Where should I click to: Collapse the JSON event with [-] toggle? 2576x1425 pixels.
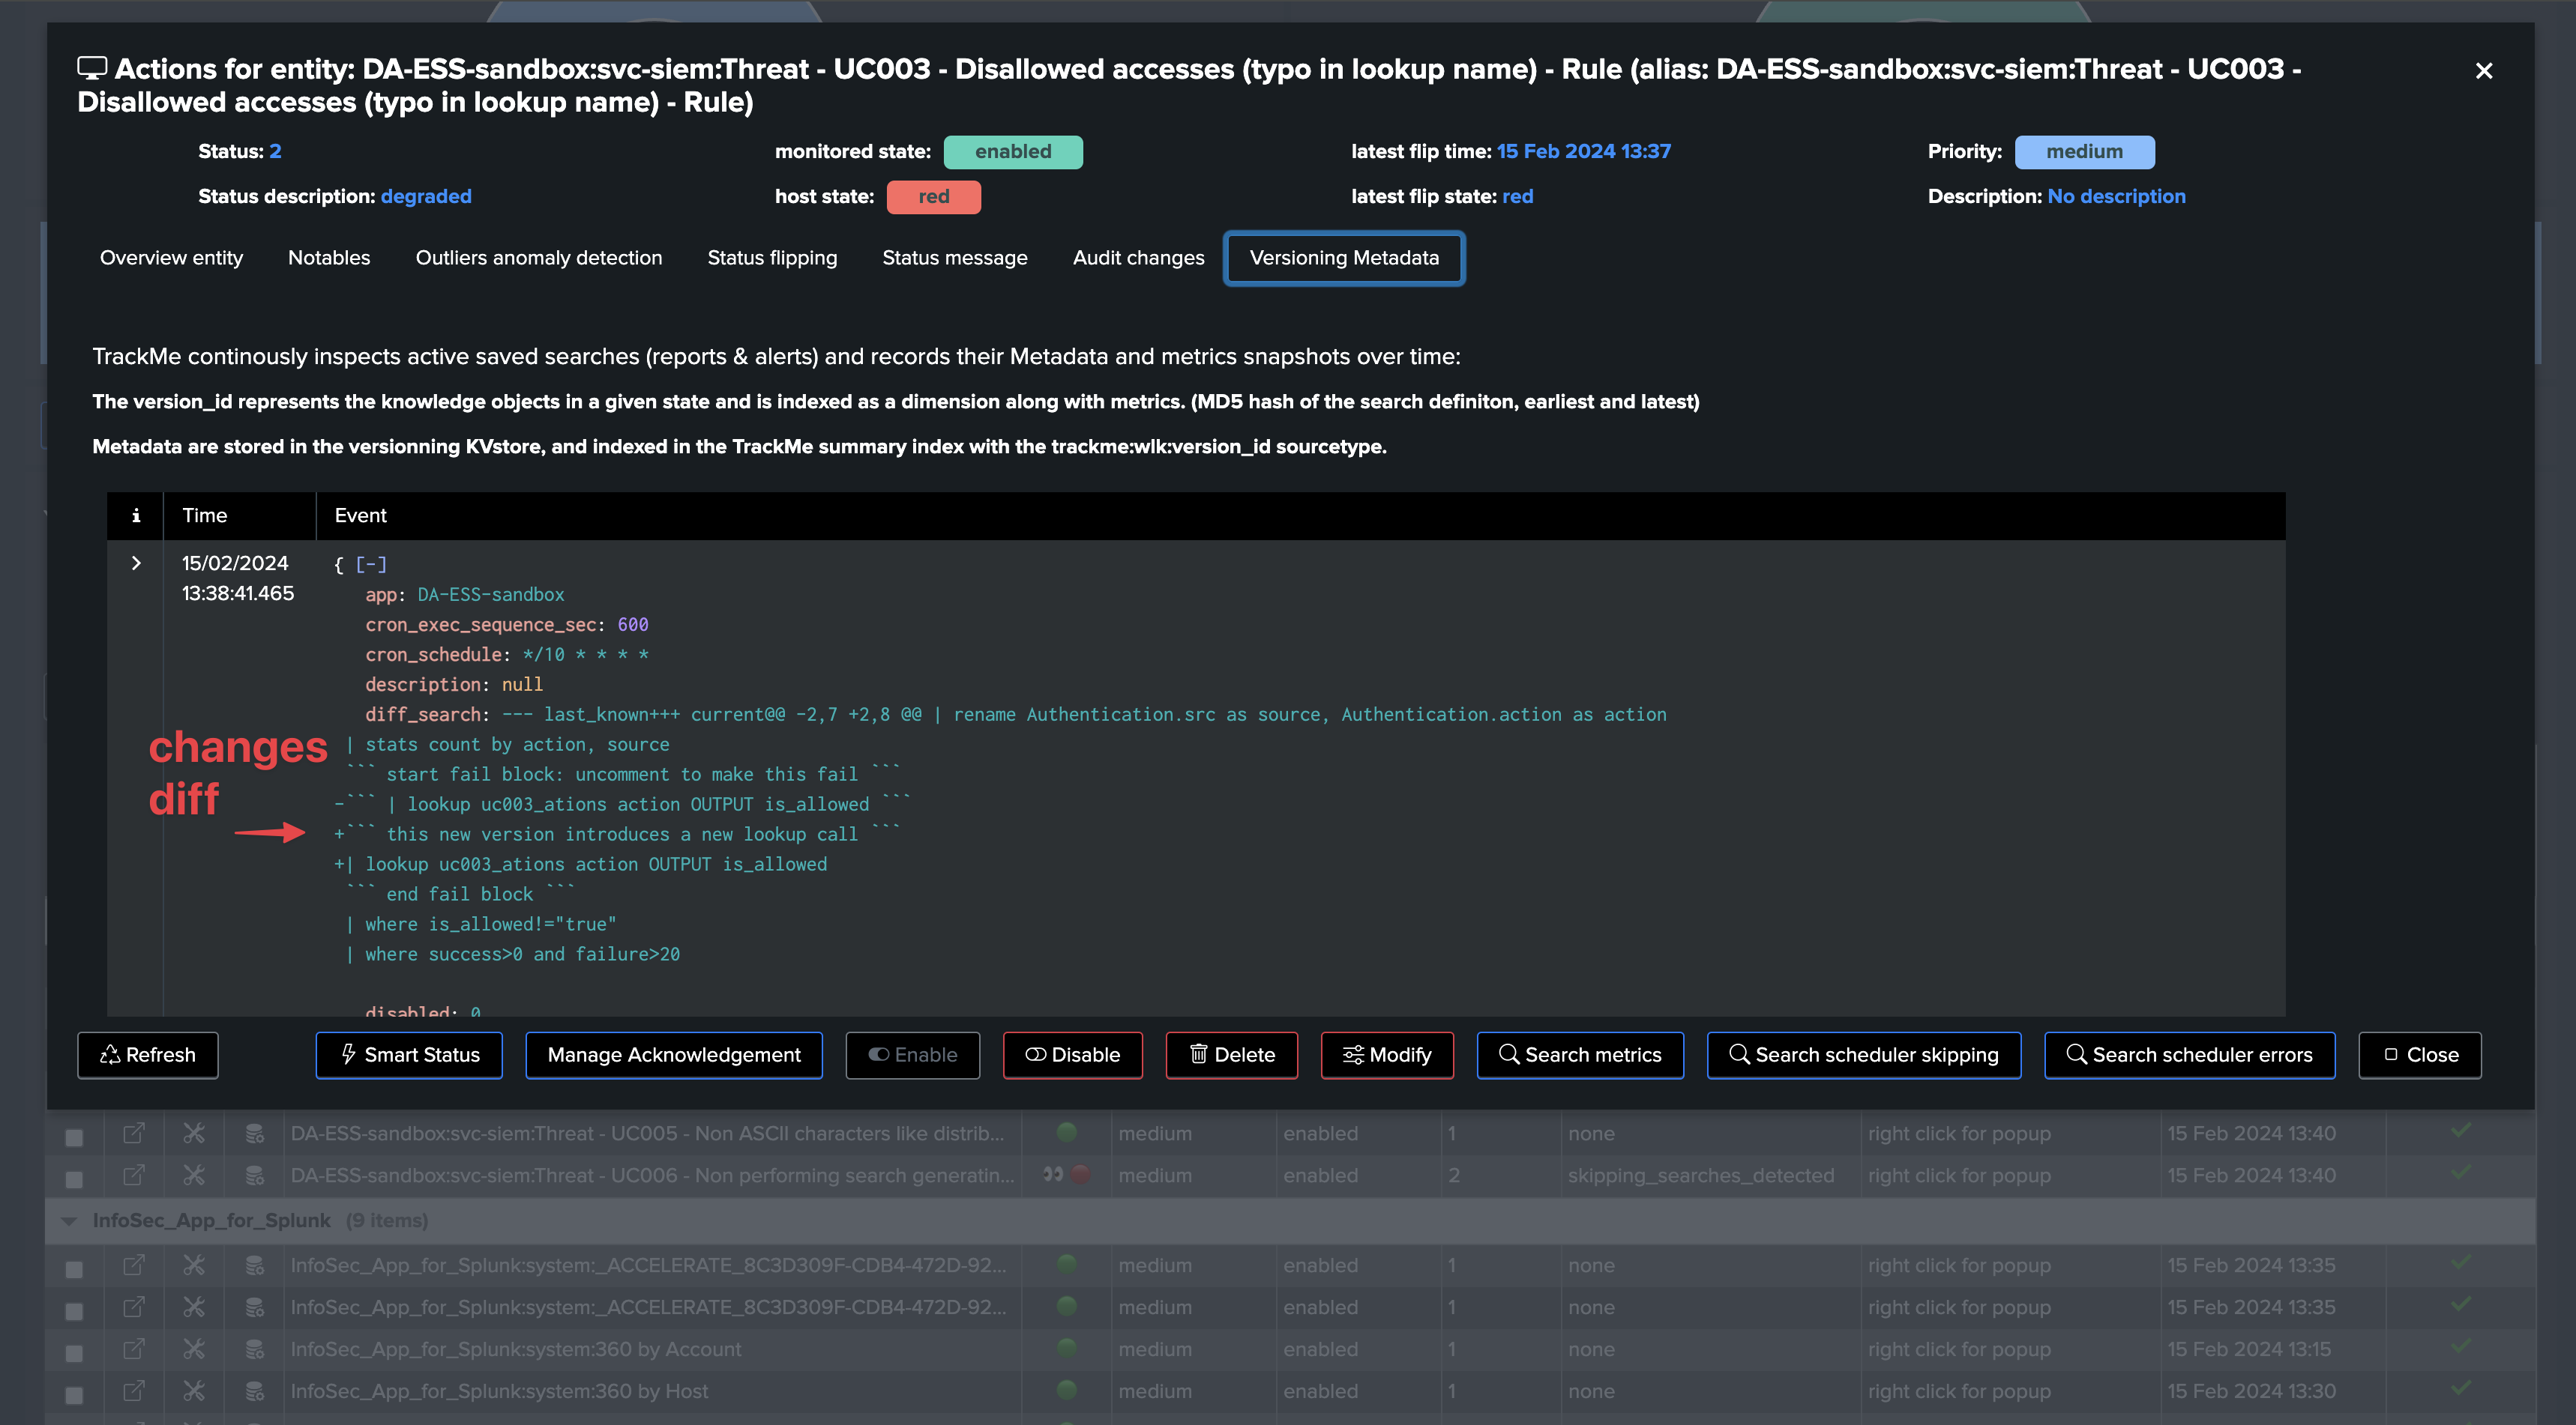371,565
